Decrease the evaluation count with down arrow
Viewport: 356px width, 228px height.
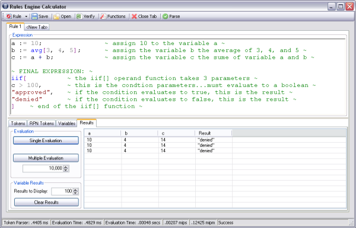[66, 170]
